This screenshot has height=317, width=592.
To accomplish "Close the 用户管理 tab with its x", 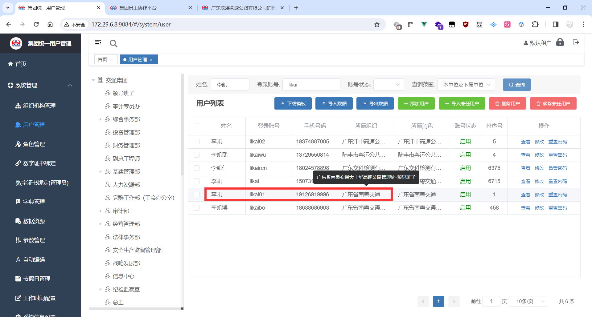I will point(151,60).
